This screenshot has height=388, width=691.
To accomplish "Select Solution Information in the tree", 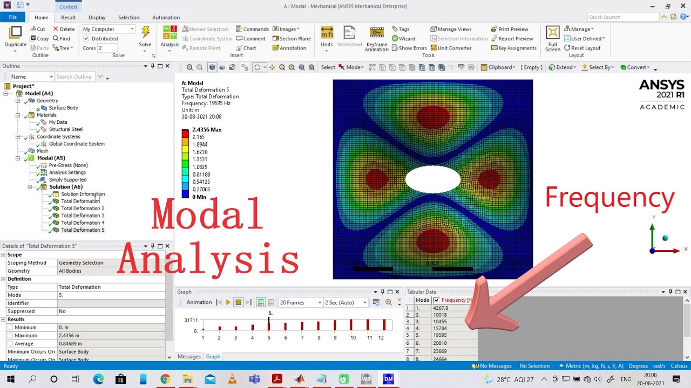I will coord(83,194).
